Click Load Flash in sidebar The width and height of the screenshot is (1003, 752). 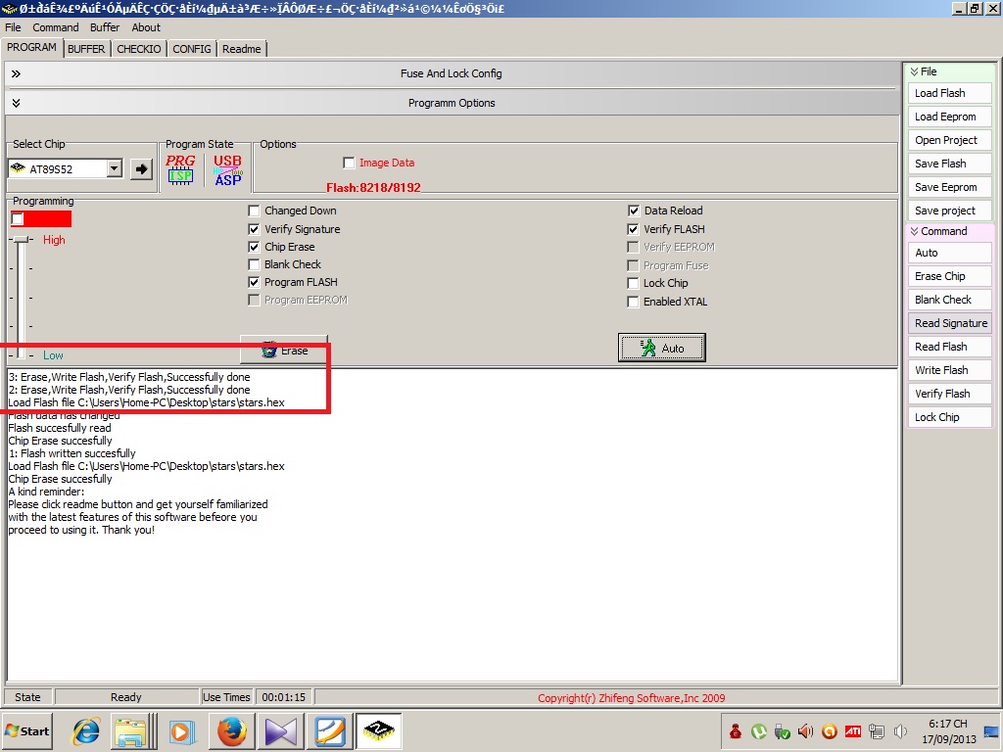coord(949,93)
